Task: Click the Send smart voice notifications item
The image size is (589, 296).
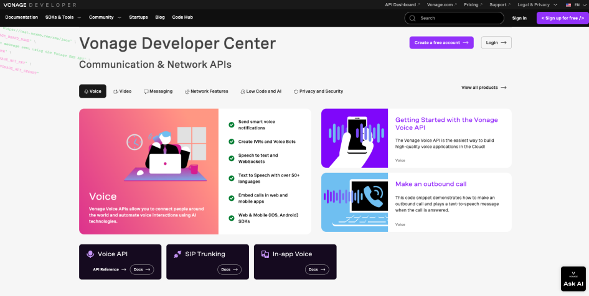Action: tap(257, 125)
